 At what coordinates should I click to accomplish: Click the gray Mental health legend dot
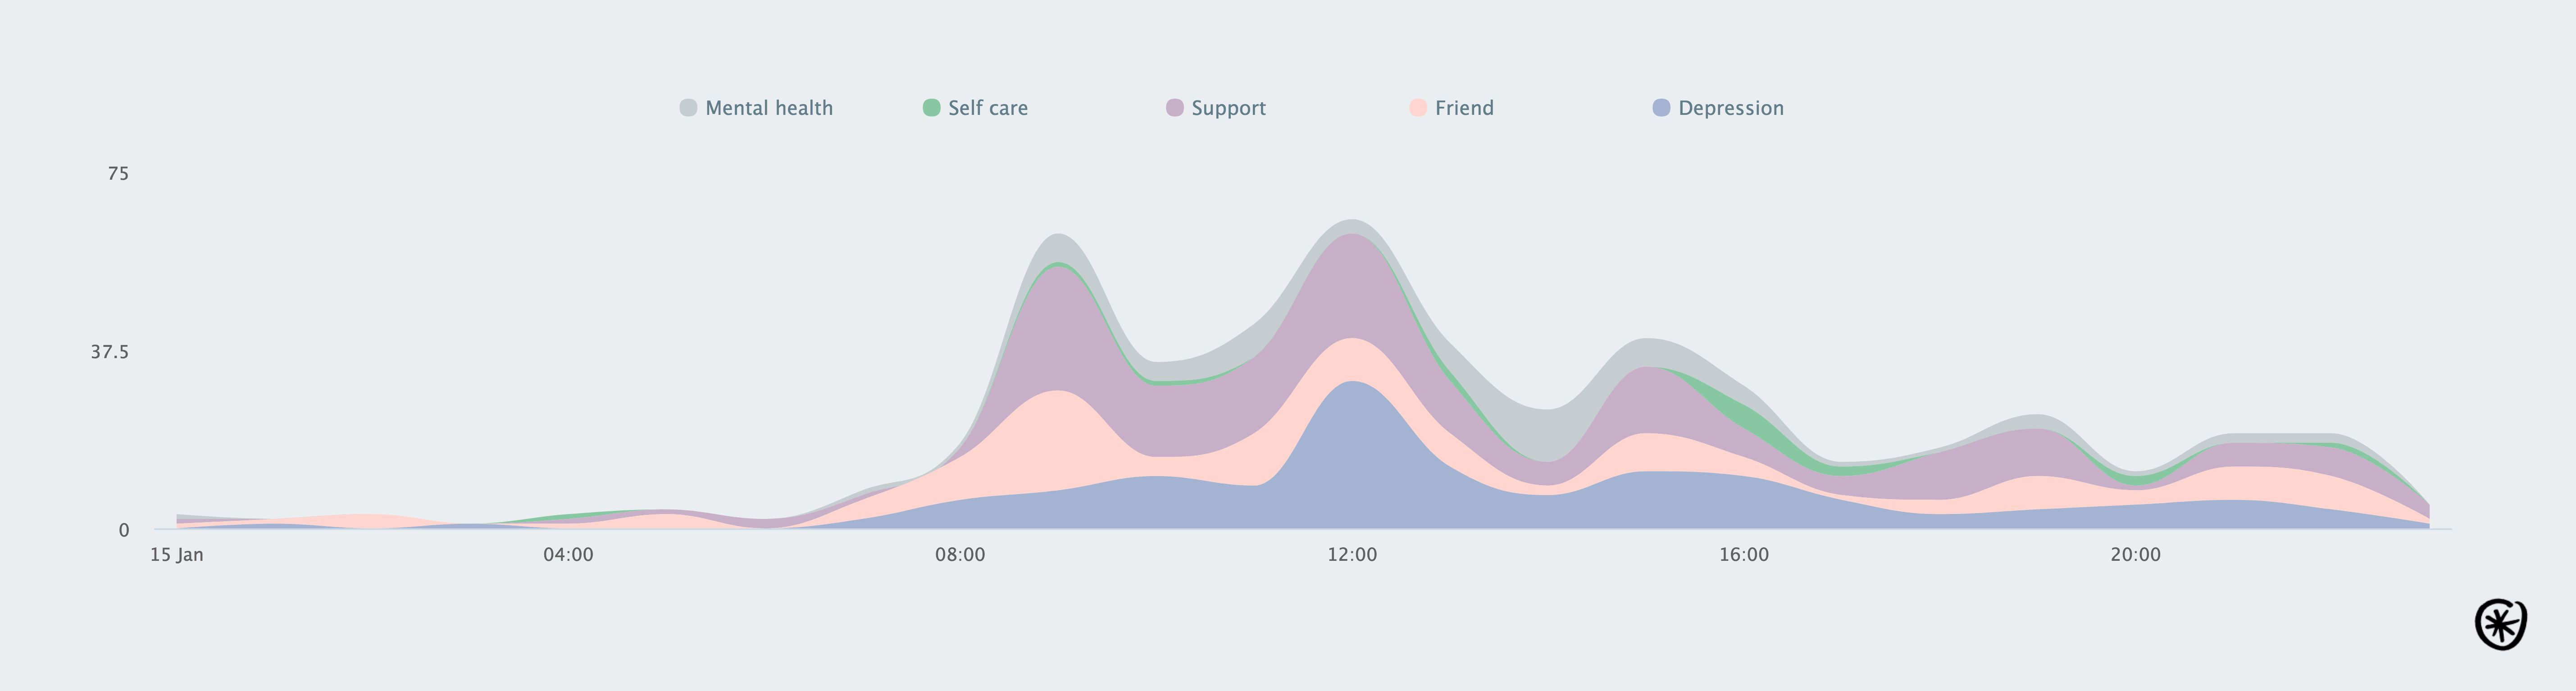(688, 108)
